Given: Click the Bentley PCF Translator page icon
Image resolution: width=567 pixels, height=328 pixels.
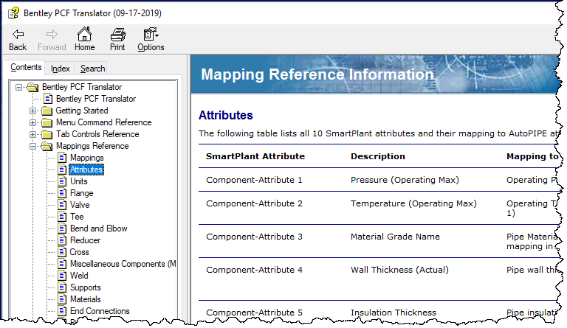Looking at the screenshot, I should pos(48,99).
